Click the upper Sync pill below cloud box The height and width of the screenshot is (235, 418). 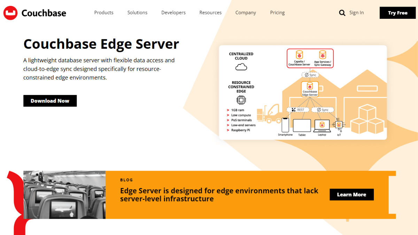pos(310,75)
